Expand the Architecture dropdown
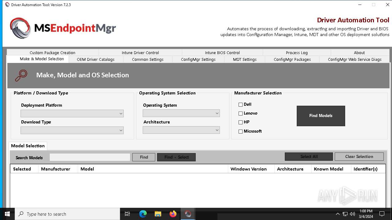This screenshot has height=220, width=392. [181, 130]
